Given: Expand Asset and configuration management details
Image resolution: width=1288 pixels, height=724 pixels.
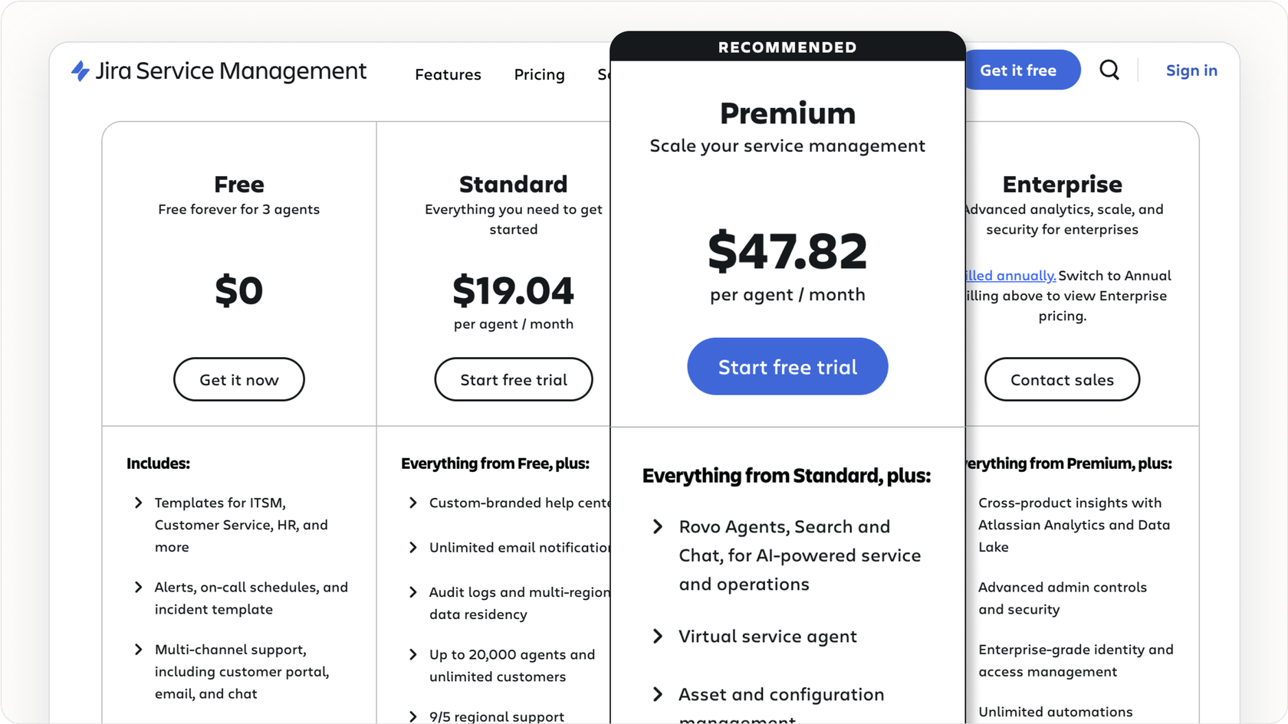Looking at the screenshot, I should (658, 694).
